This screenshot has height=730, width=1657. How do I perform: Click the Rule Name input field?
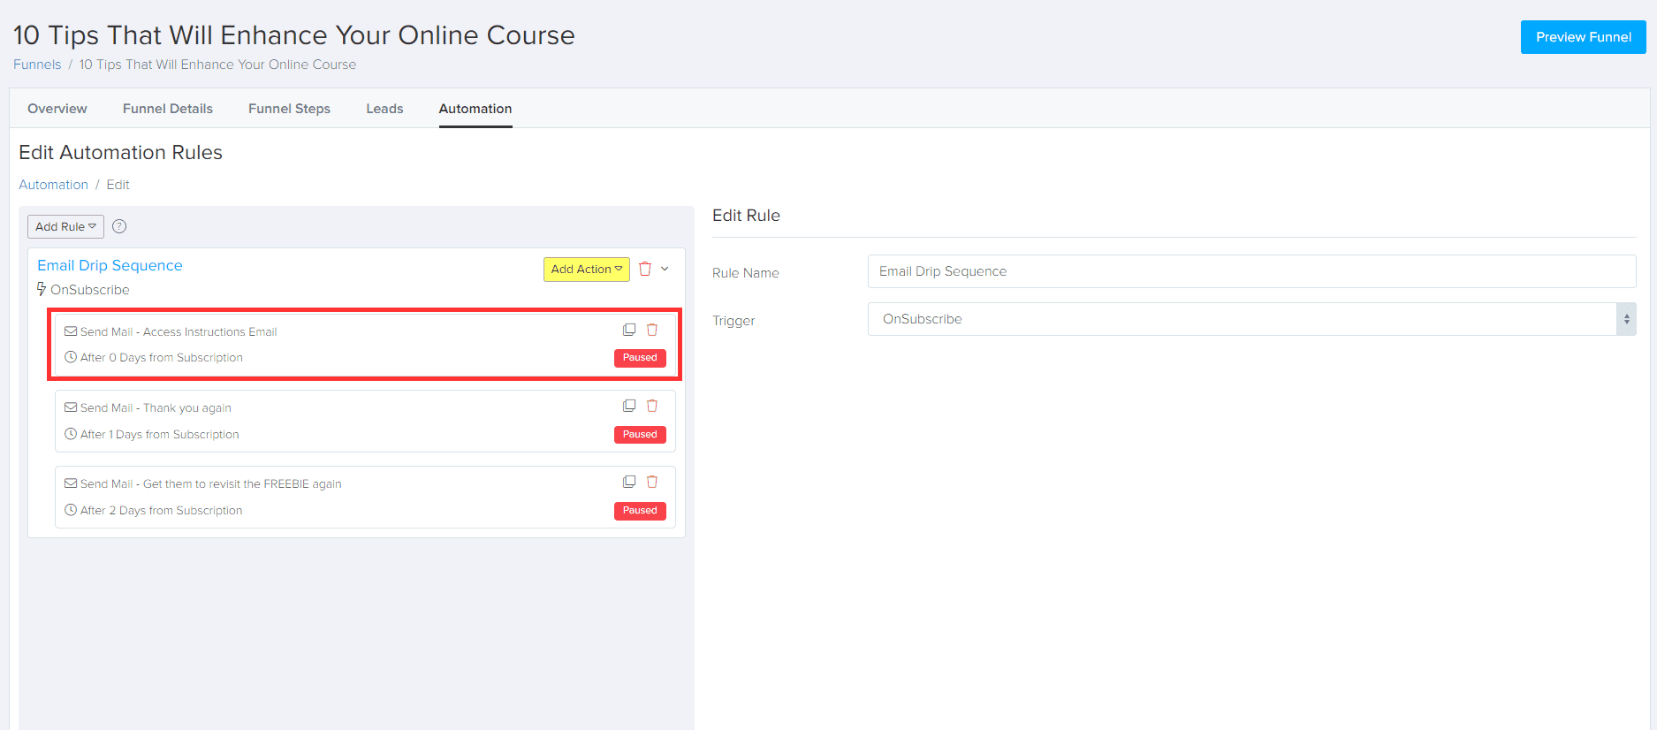(x=1250, y=271)
